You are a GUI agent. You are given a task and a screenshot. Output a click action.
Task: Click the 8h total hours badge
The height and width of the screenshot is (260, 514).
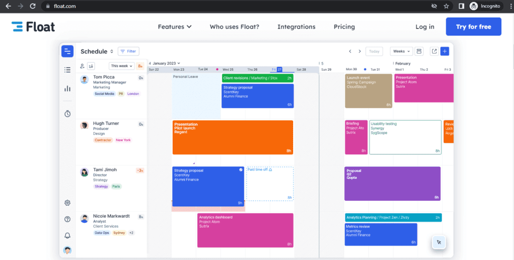pyautogui.click(x=140, y=66)
